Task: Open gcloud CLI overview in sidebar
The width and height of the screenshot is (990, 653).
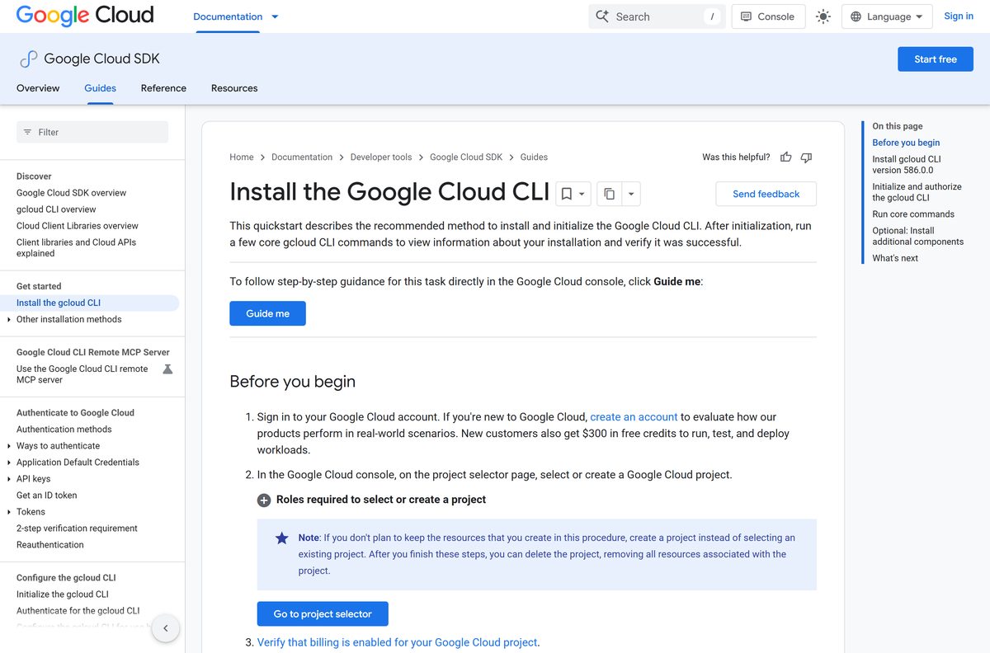Action: pos(56,209)
